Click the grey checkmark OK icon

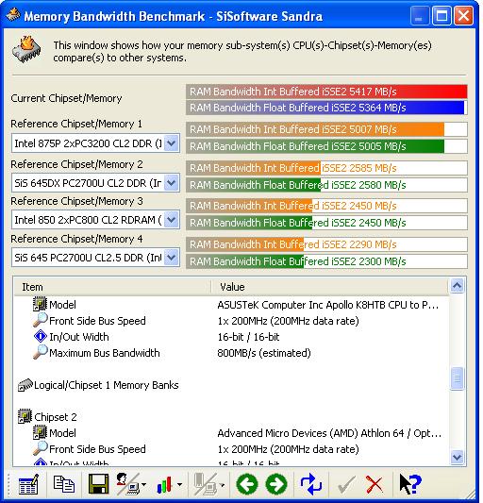coord(347,485)
